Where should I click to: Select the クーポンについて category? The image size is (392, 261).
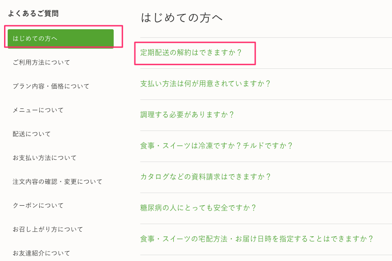click(x=38, y=206)
